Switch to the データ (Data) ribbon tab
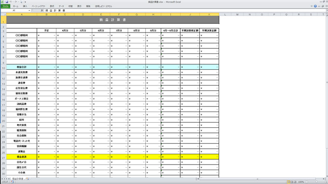The image size is (328, 184). click(61, 6)
